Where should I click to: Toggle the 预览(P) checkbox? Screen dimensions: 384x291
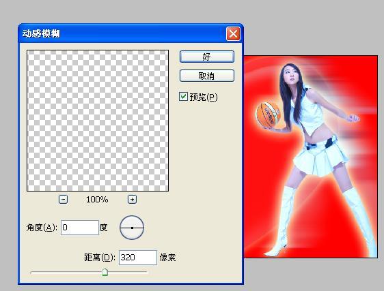coord(183,97)
